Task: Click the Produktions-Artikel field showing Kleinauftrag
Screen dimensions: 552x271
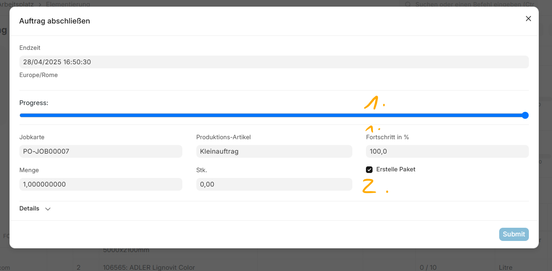Action: point(274,151)
